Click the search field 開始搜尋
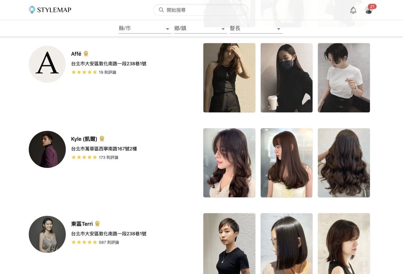The image size is (403, 274). 201,10
